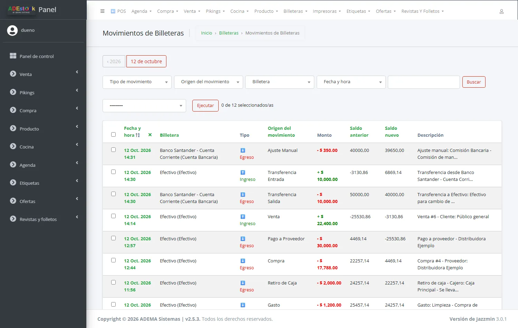Select the 12:44 Compra row checkbox
The width and height of the screenshot is (518, 328).
pos(113,260)
